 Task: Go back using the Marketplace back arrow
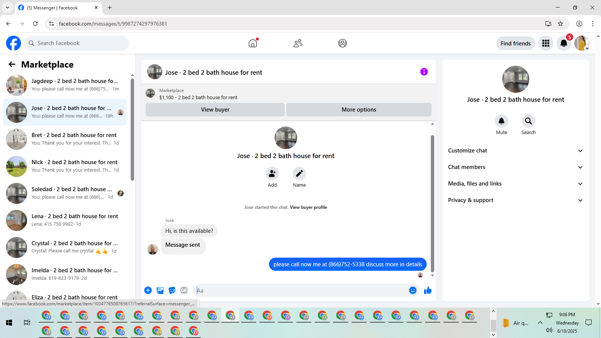[12, 64]
